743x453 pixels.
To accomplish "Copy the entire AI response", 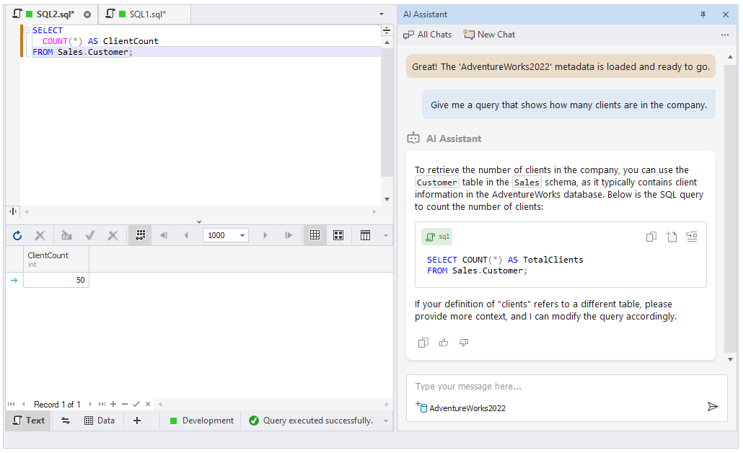I will (423, 343).
